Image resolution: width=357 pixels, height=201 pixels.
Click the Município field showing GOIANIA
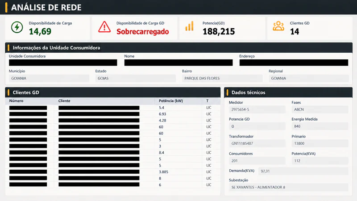coord(49,78)
